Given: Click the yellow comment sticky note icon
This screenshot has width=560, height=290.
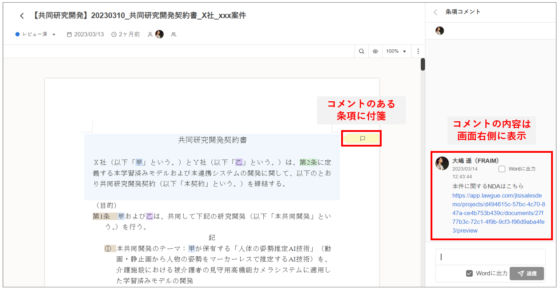Looking at the screenshot, I should pyautogui.click(x=362, y=139).
